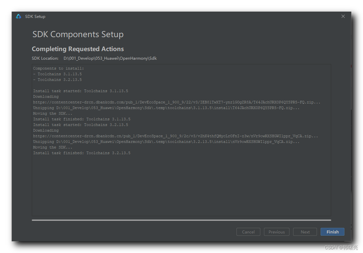Click the Completing Requested Actions subheading
The image size is (363, 253).
pos(78,49)
